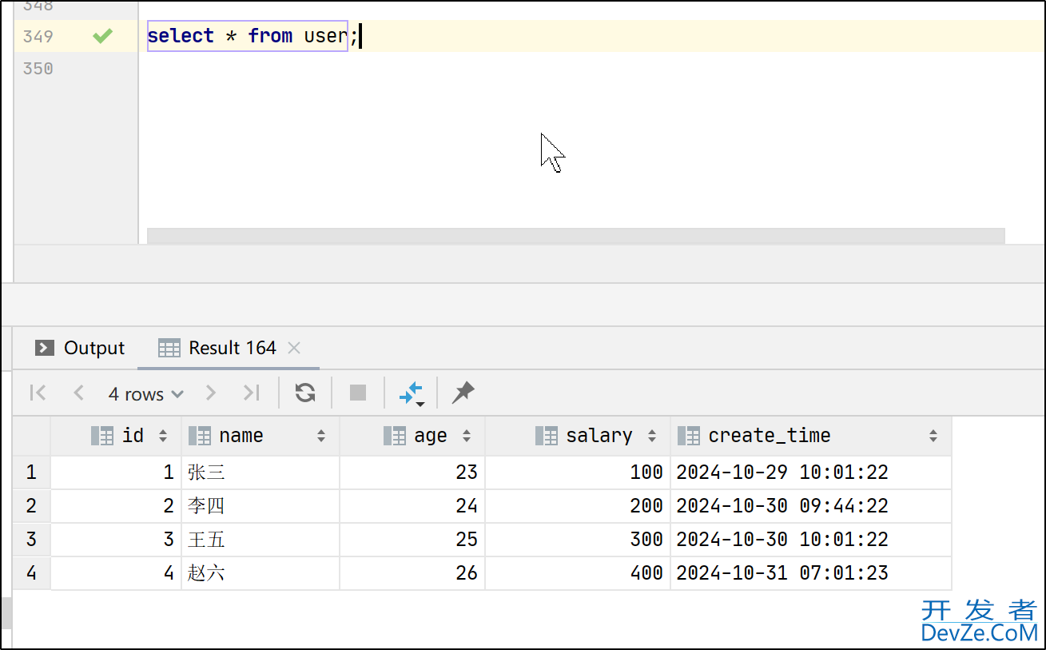
Task: Click the cell '2024-10-29 10:01:22'
Action: tap(811, 473)
